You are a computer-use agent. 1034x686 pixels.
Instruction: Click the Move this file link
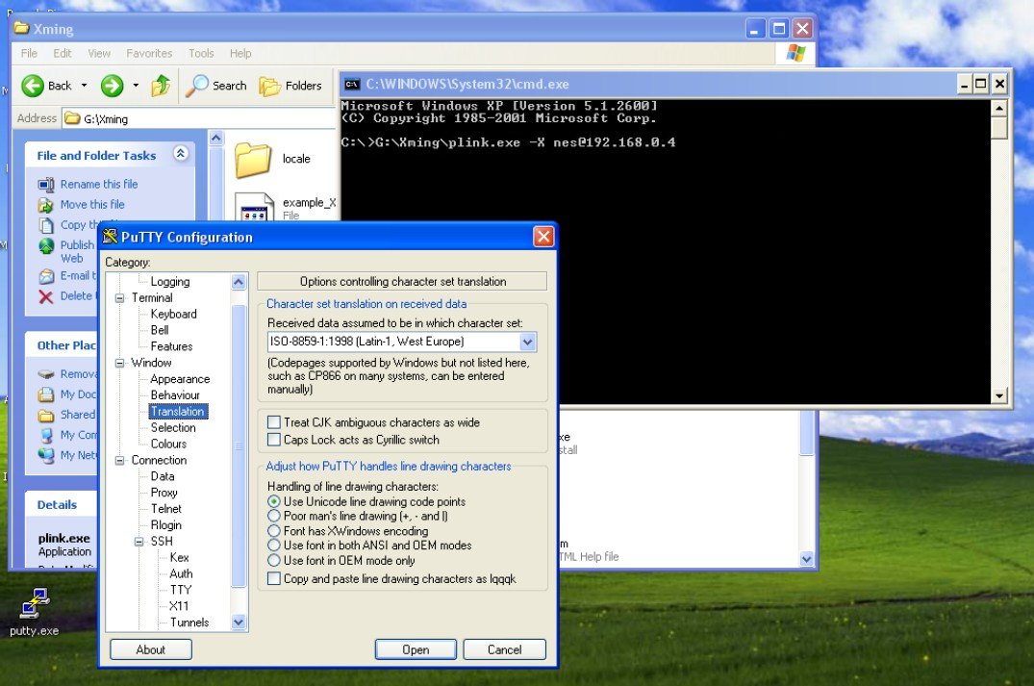click(x=92, y=205)
